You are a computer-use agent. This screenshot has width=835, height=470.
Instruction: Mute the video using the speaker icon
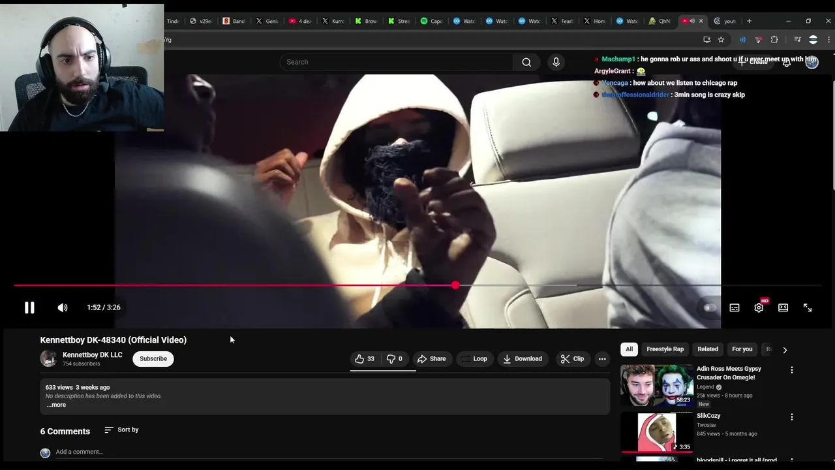tap(63, 307)
